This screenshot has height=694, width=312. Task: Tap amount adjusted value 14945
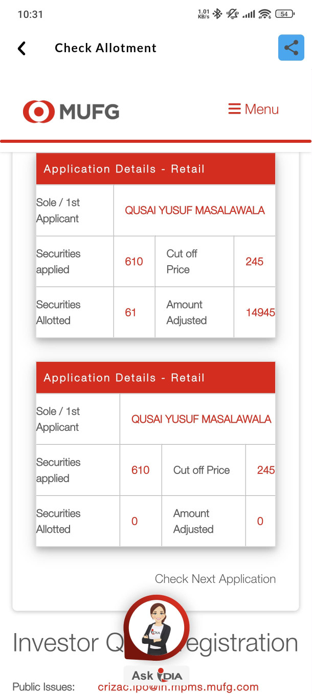pos(260,312)
